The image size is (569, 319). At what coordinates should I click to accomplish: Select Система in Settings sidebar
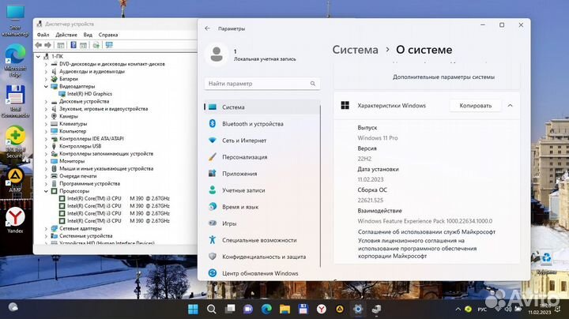[262, 107]
